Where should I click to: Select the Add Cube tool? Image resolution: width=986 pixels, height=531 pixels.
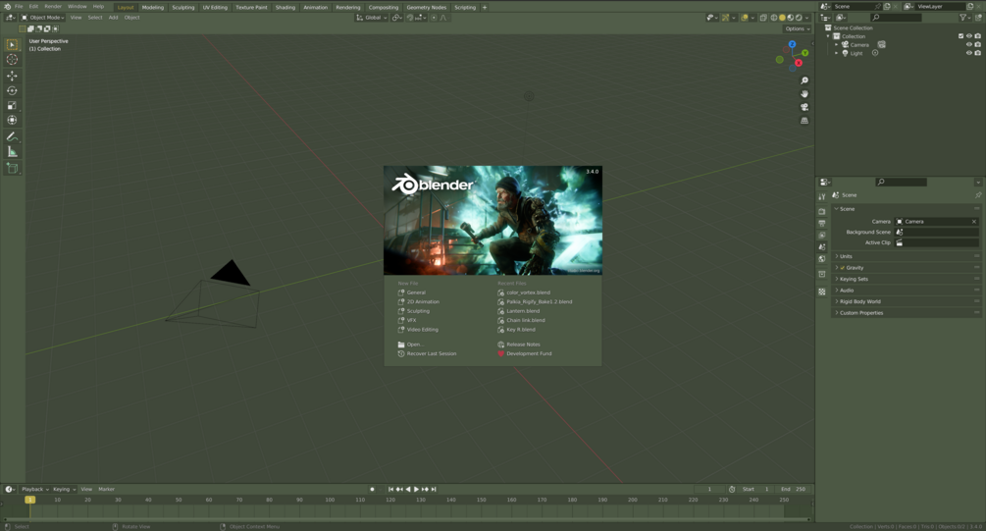pyautogui.click(x=12, y=168)
